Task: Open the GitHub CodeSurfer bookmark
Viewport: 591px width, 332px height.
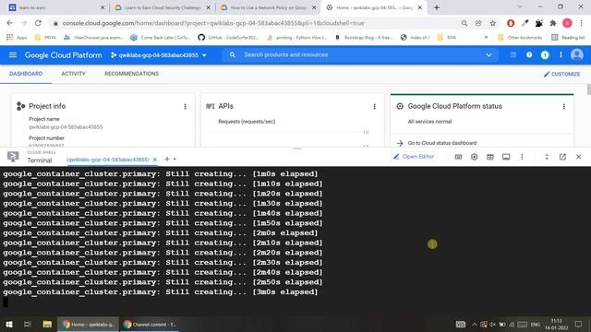Action: click(228, 37)
